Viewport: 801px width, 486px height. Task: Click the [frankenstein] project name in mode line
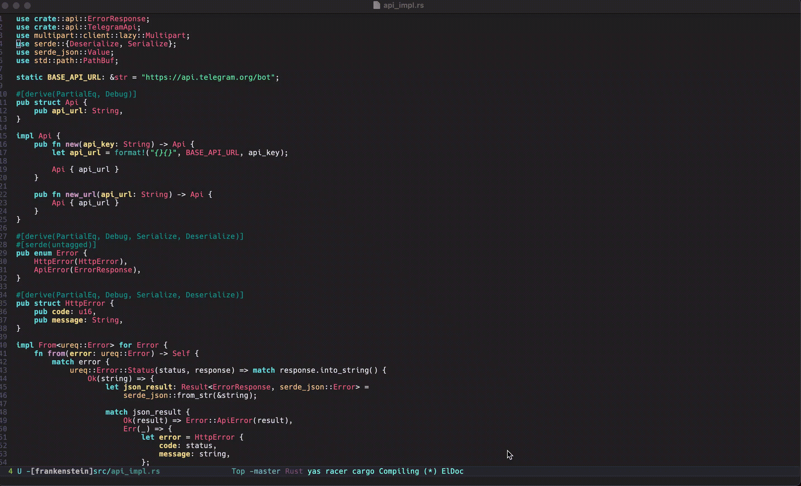(62, 471)
